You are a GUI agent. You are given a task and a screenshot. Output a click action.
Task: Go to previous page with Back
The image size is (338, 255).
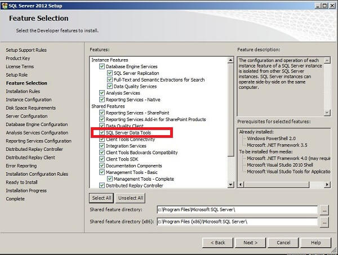(217, 243)
